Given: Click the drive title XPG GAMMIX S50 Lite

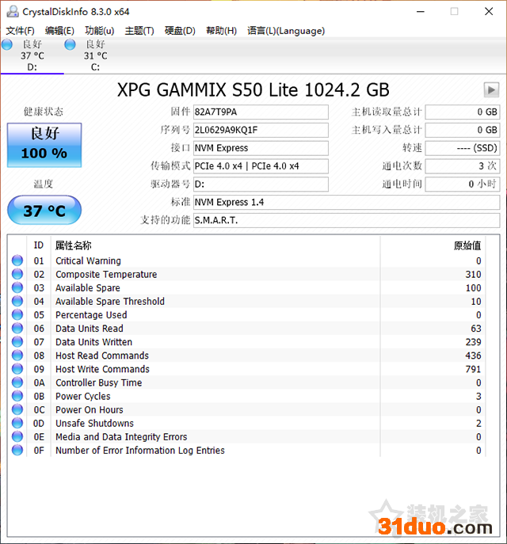Looking at the screenshot, I should [x=253, y=90].
